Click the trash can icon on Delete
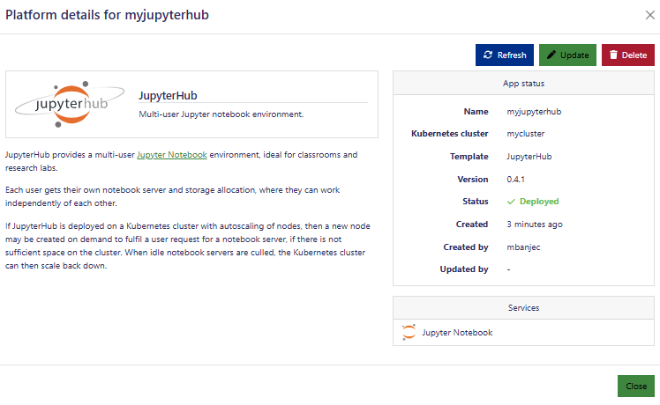The height and width of the screenshot is (405, 660). 614,55
